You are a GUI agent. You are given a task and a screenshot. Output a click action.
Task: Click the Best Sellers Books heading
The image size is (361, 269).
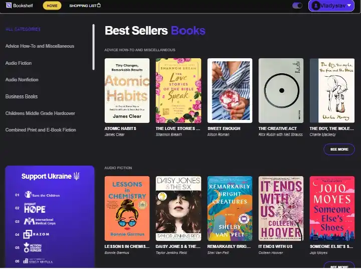(155, 31)
